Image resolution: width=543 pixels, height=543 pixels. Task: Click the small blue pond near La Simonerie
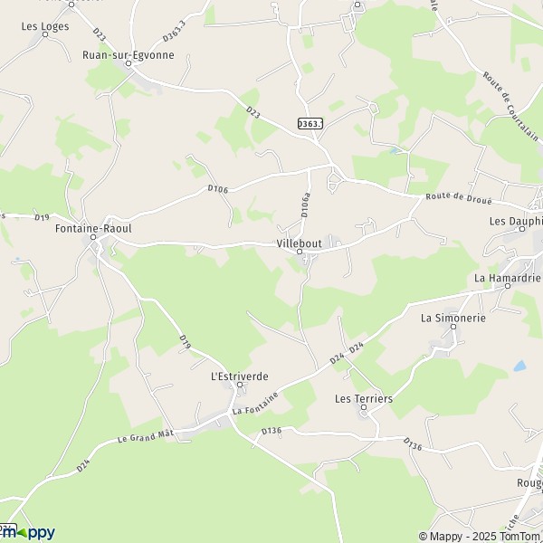click(519, 366)
